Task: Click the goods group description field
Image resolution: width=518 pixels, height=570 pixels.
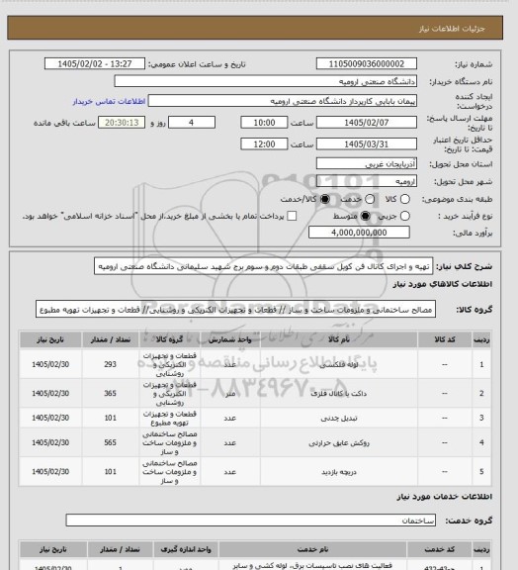Action: (235, 310)
